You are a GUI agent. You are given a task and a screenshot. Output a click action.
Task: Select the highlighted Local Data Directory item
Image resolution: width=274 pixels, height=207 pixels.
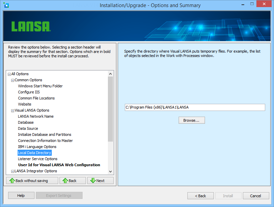click(35, 153)
